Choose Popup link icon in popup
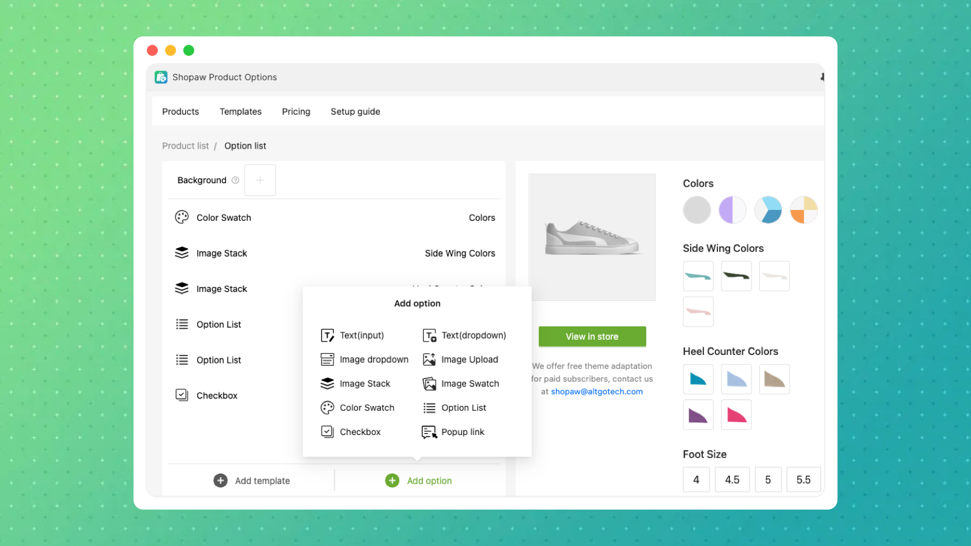This screenshot has height=546, width=971. pyautogui.click(x=429, y=432)
